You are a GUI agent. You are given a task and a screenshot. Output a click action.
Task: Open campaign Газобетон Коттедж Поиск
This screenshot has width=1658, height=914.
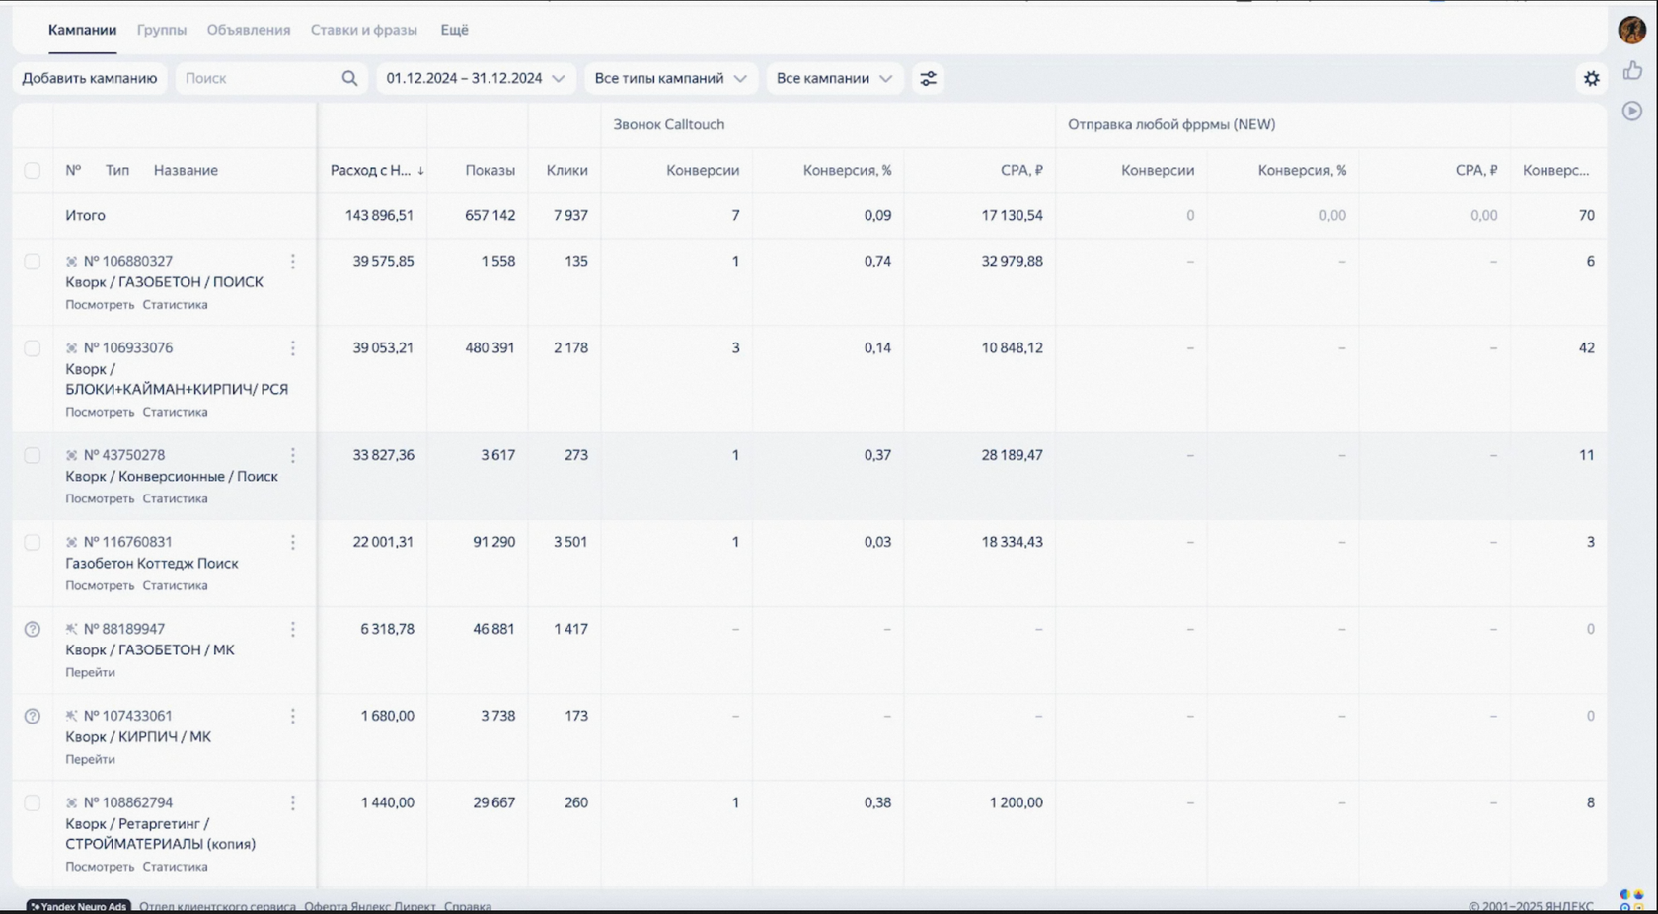pos(152,564)
